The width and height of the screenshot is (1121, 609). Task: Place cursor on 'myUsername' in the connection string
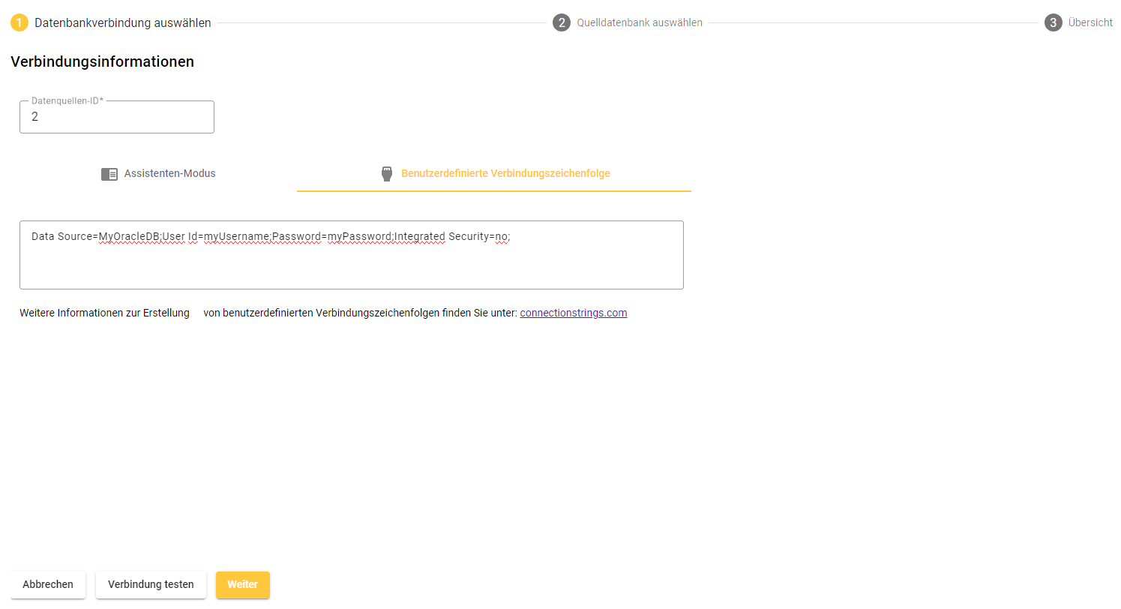[236, 236]
